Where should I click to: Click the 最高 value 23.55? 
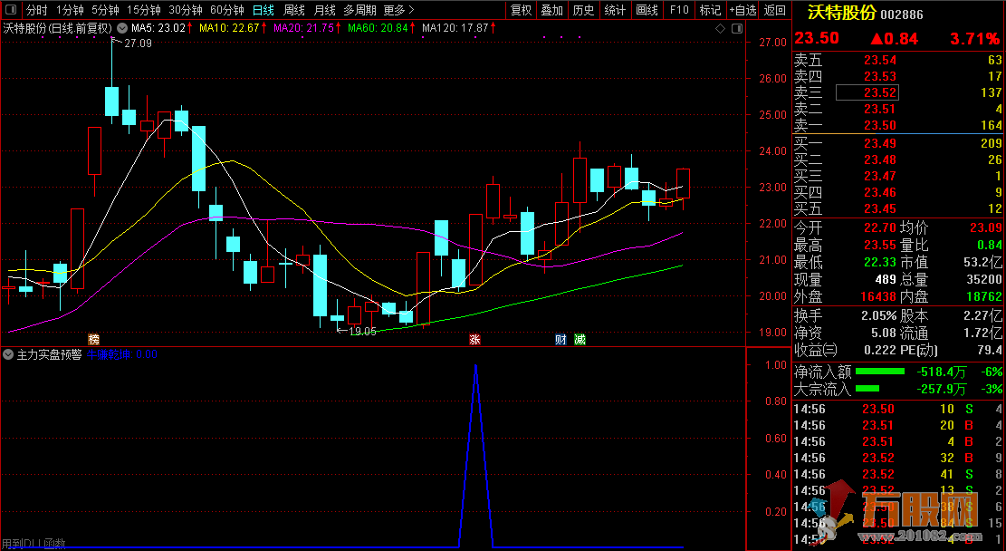point(879,246)
